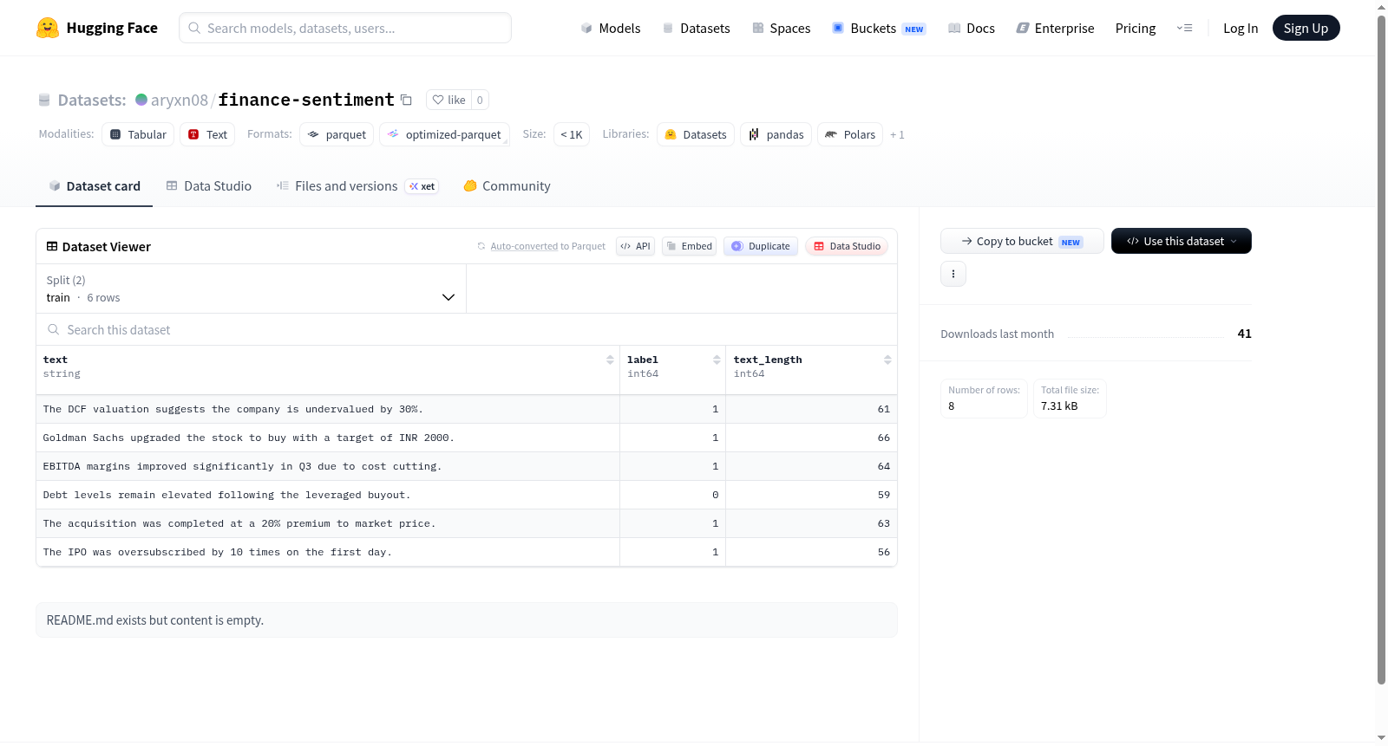1388x746 pixels.
Task: Click the size tag < 1K
Action: click(x=572, y=134)
